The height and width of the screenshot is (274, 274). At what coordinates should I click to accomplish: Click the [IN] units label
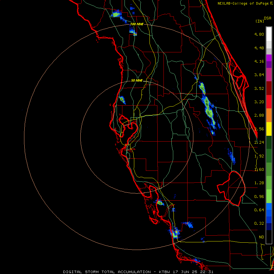[x=260, y=21]
